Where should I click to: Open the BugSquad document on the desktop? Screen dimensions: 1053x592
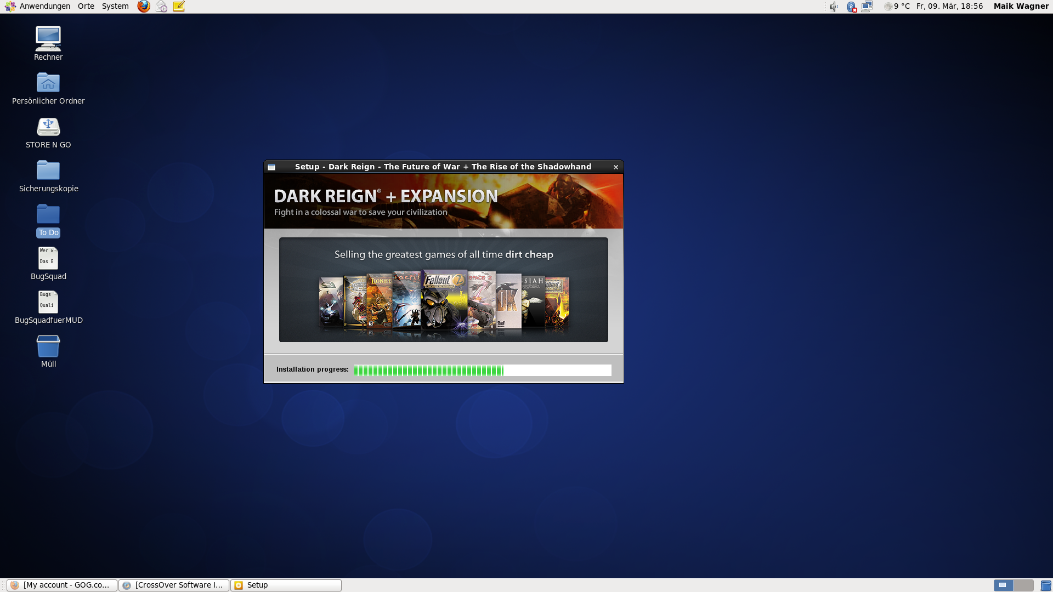pos(48,258)
